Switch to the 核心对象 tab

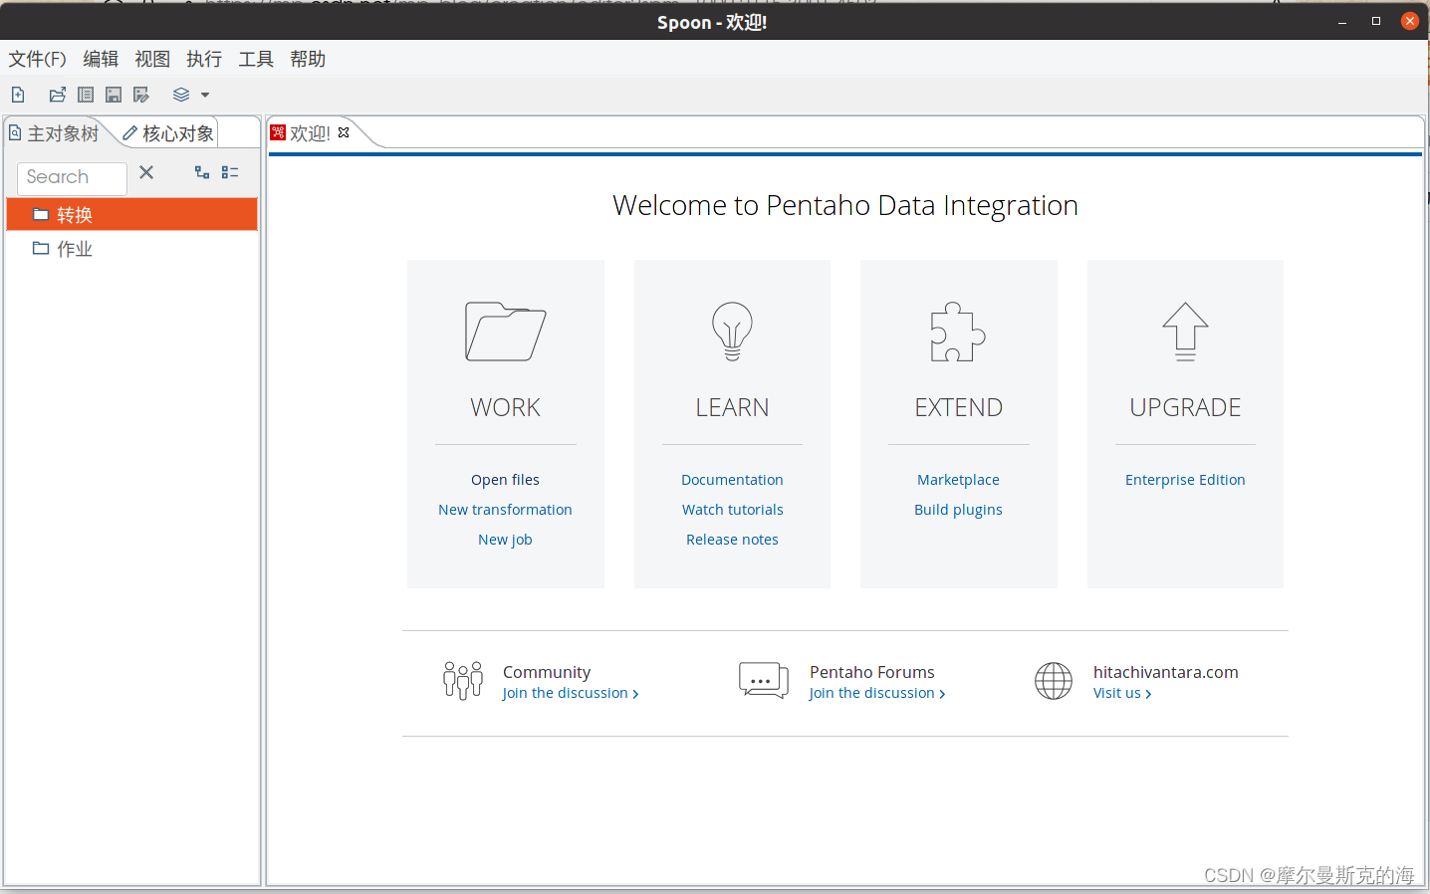167,133
